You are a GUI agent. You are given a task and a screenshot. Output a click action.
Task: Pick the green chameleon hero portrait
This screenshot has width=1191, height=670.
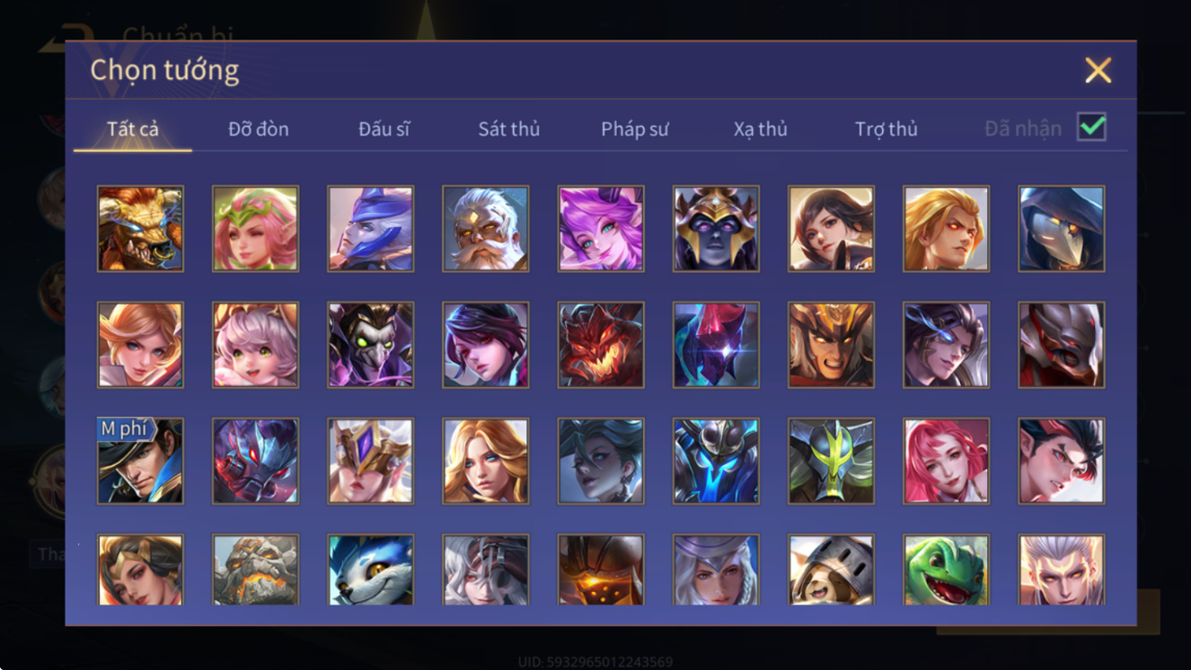click(946, 569)
